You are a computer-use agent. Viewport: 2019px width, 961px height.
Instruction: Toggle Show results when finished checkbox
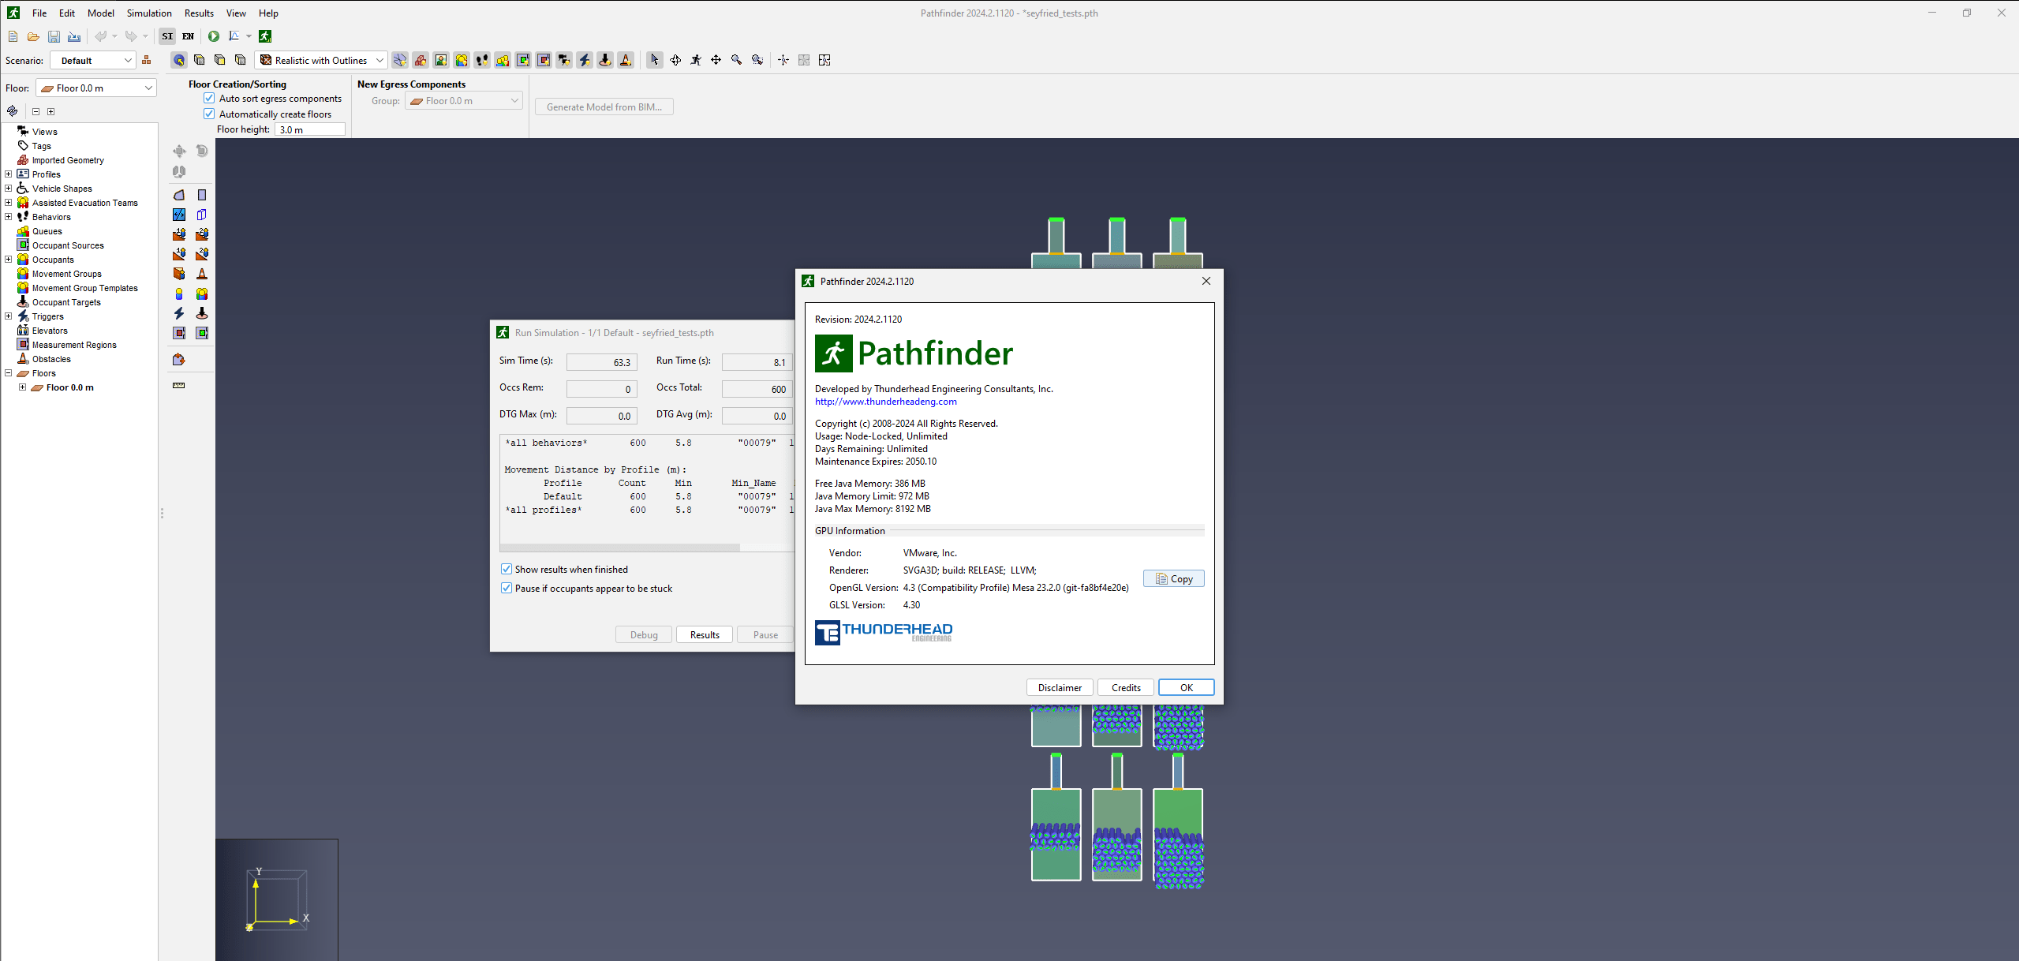[x=507, y=569]
